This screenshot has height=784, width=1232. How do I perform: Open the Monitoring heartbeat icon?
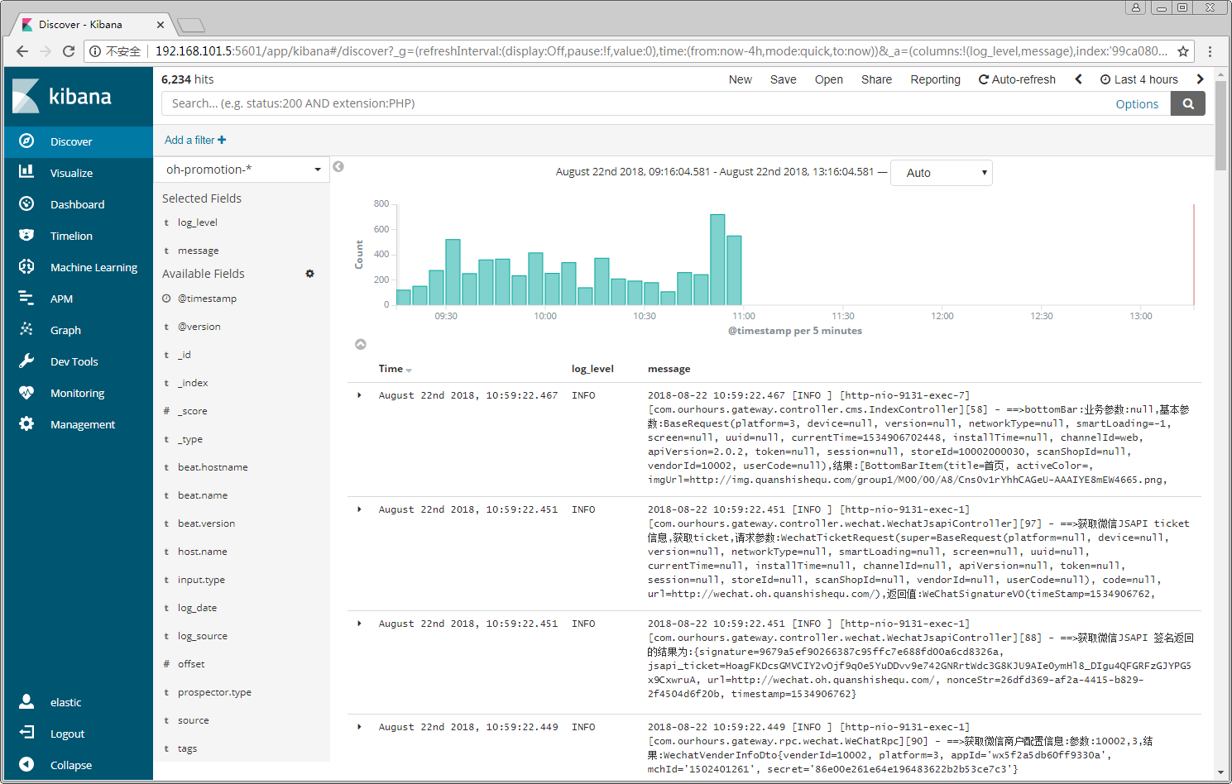pos(26,392)
